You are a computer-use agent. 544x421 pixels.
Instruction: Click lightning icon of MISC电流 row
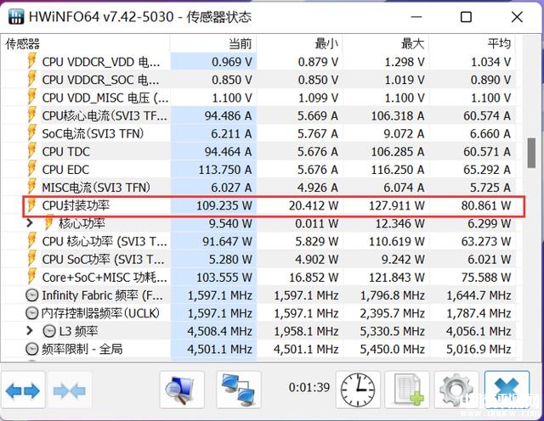[x=32, y=187]
